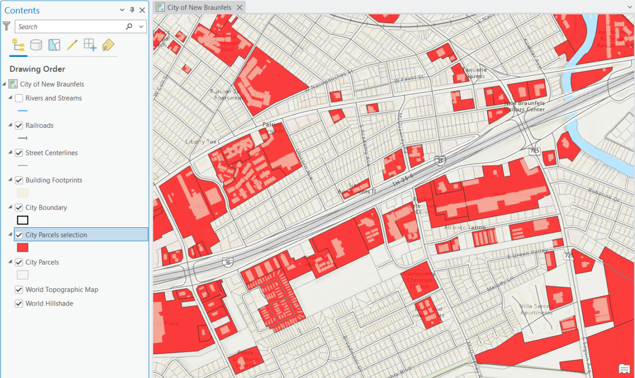The width and height of the screenshot is (635, 378).
Task: Collapse the Contents pane with its chevron
Action: coord(121,10)
